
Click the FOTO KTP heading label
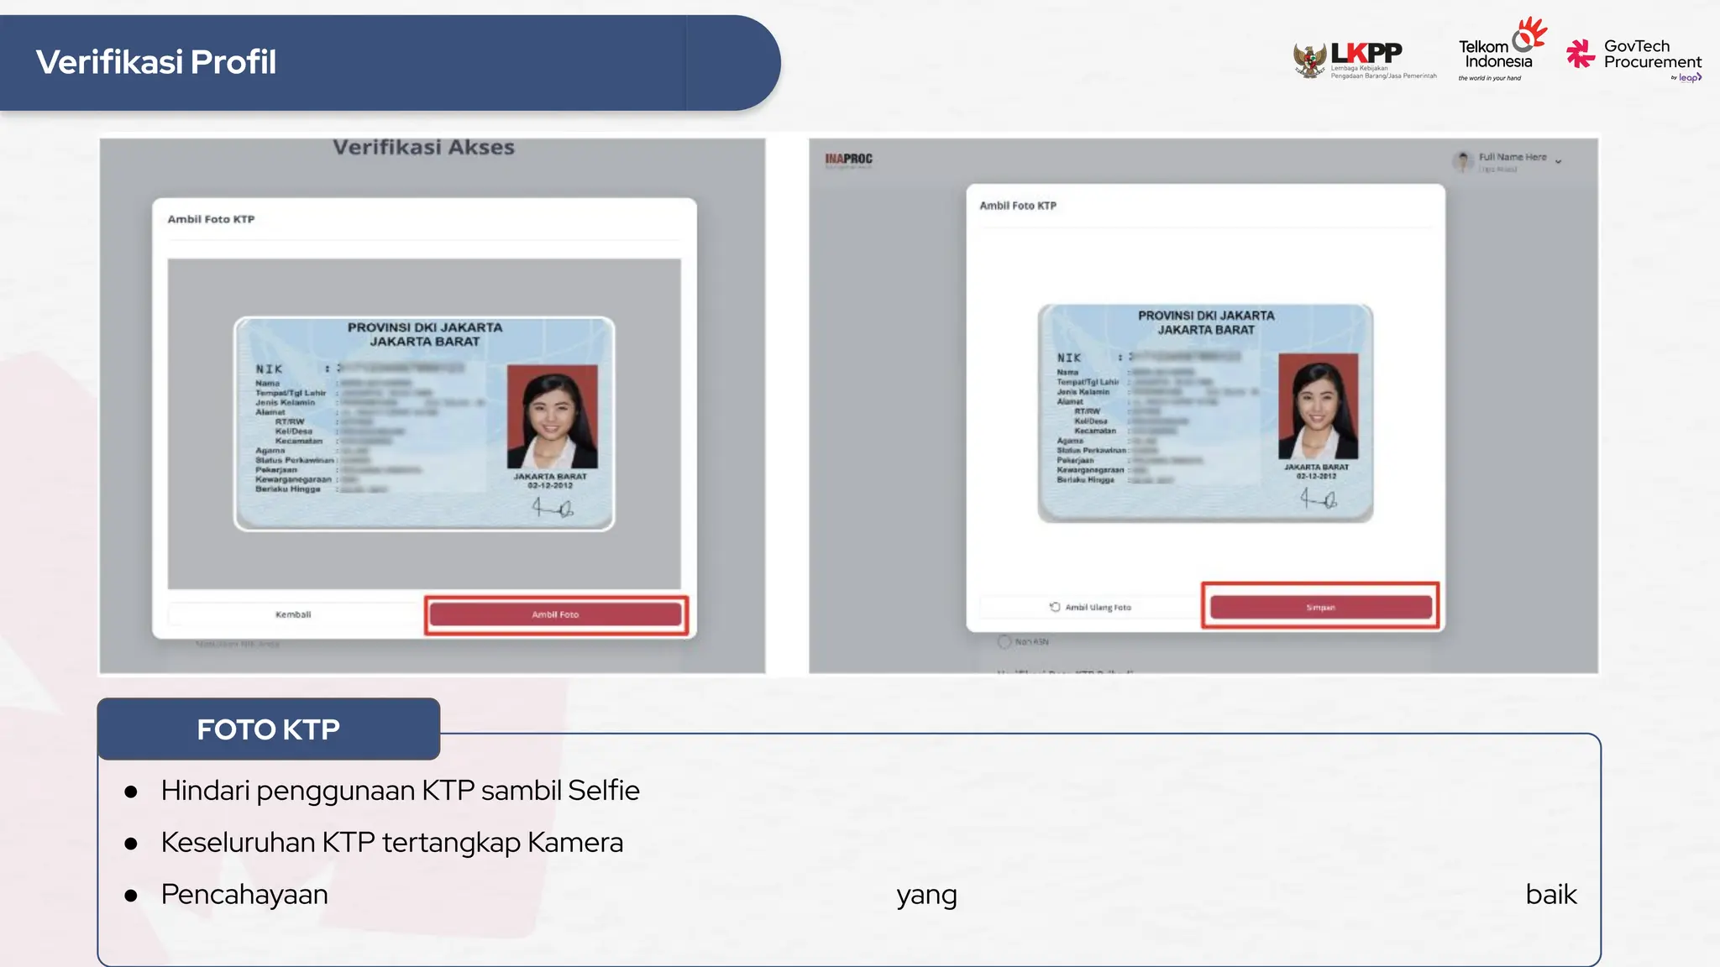[269, 729]
